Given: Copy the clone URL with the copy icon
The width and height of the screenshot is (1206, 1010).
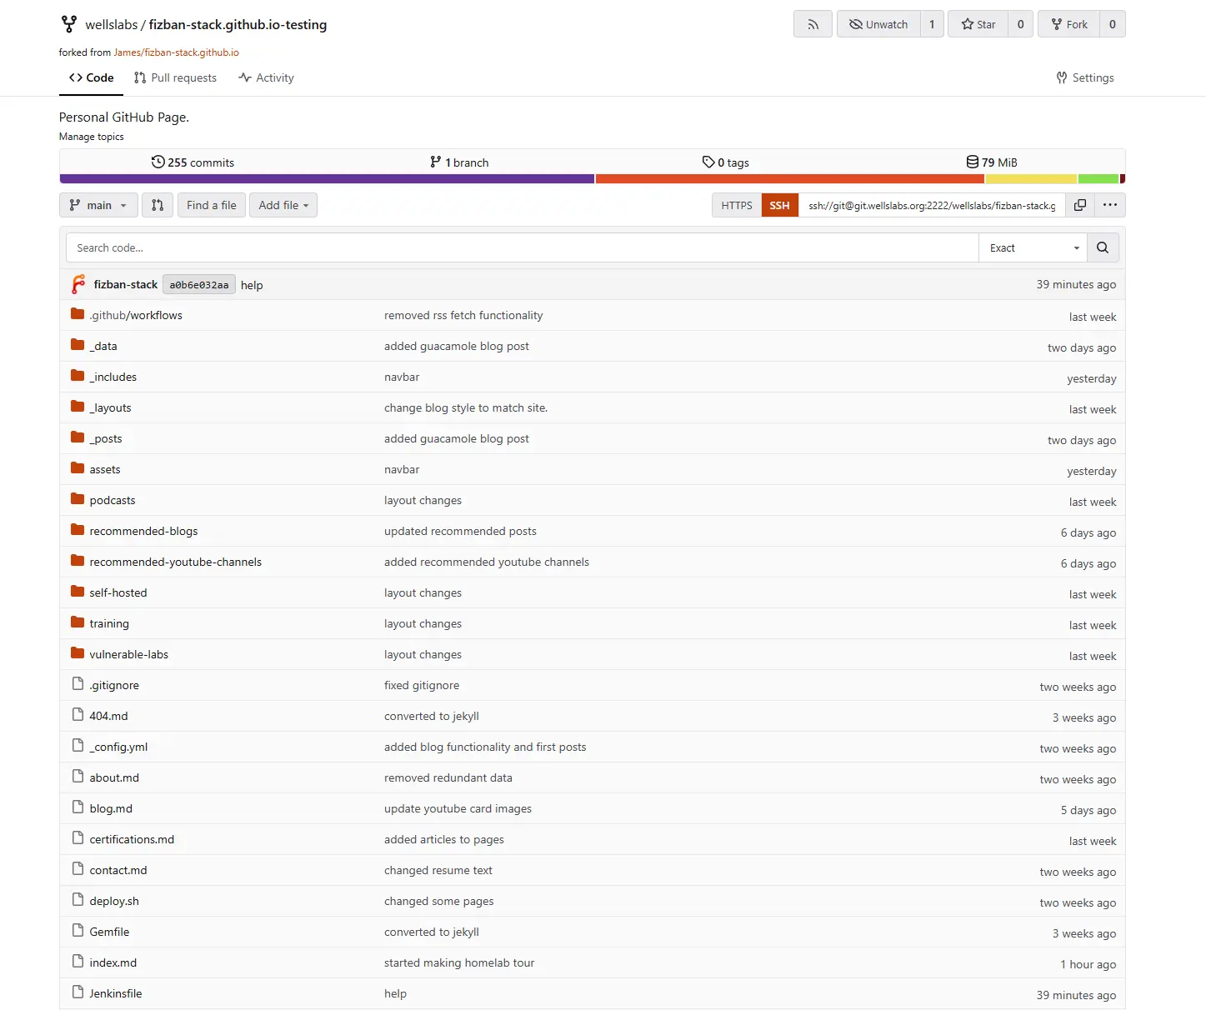Looking at the screenshot, I should click(x=1080, y=205).
